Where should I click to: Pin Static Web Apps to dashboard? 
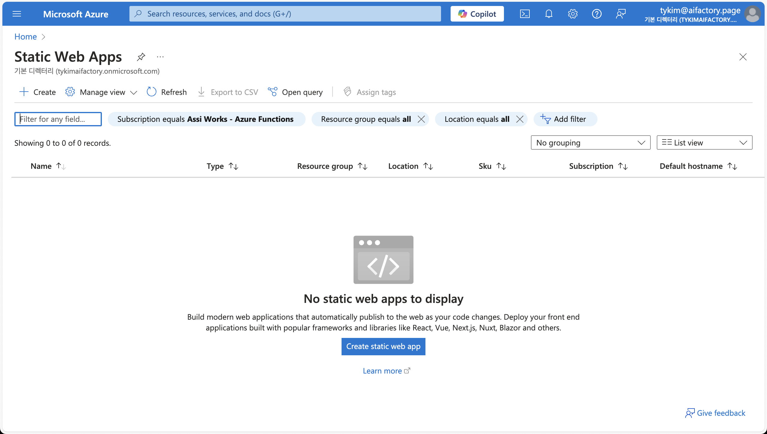coord(141,57)
